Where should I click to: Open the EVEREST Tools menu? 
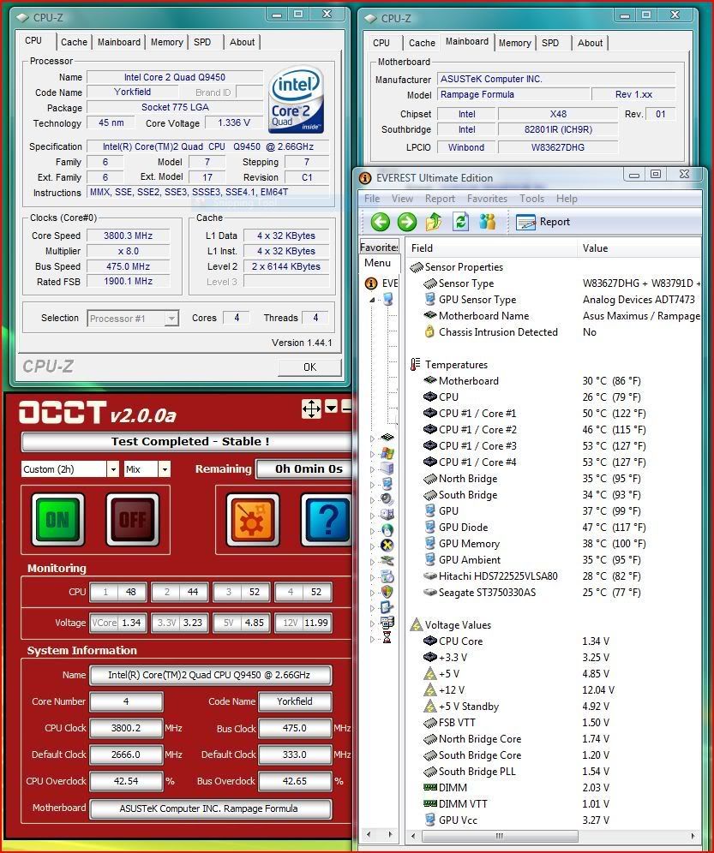[531, 199]
